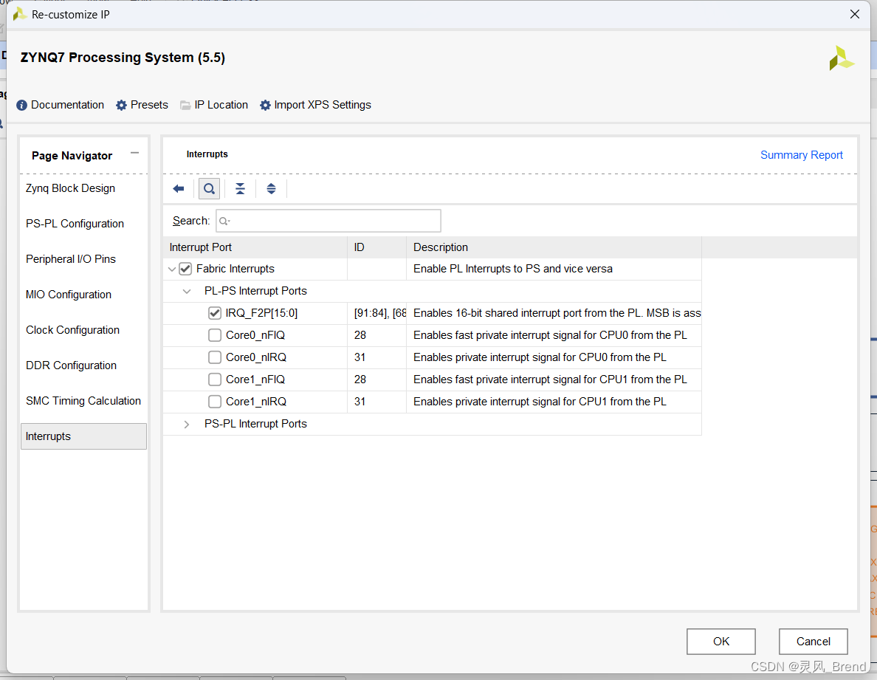Enable the Core0_nFIQ checkbox

pos(215,335)
